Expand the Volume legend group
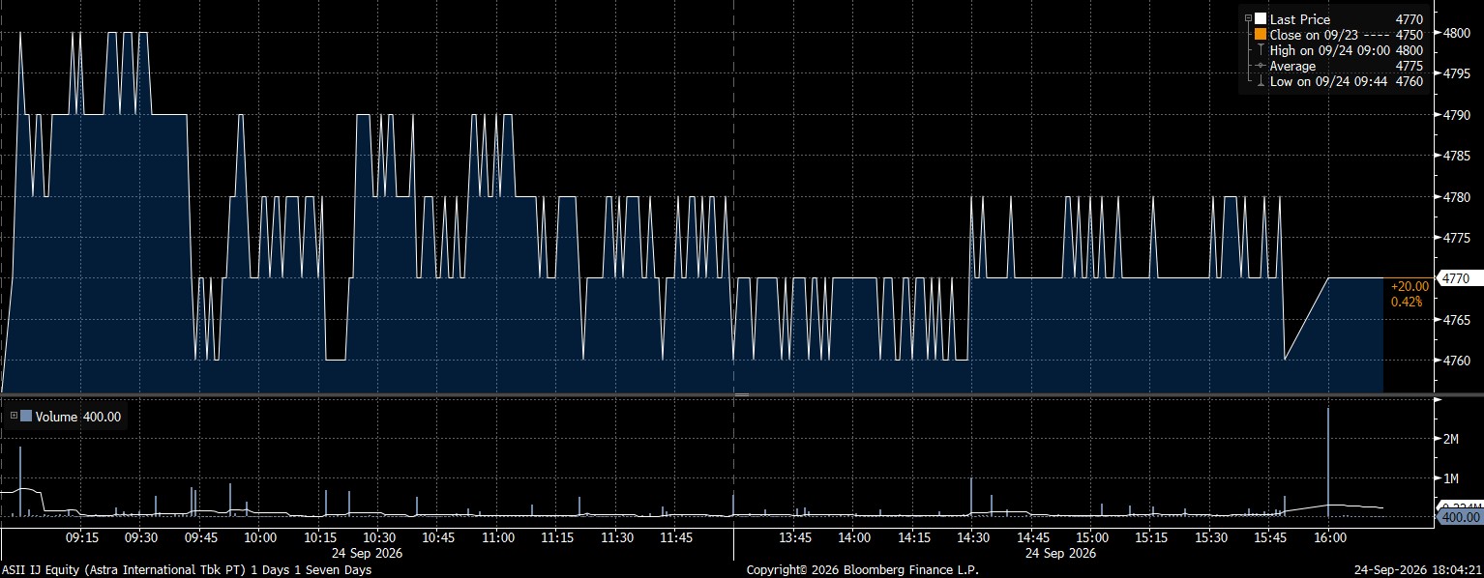1484x578 pixels. [14, 417]
